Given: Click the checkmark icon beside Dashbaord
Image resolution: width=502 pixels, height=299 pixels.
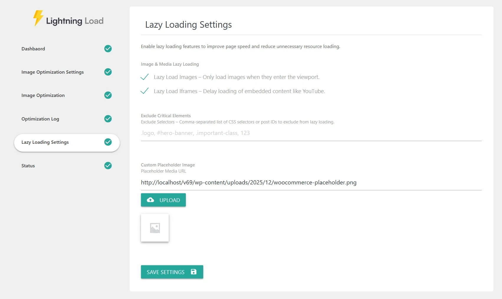Looking at the screenshot, I should 108,49.
